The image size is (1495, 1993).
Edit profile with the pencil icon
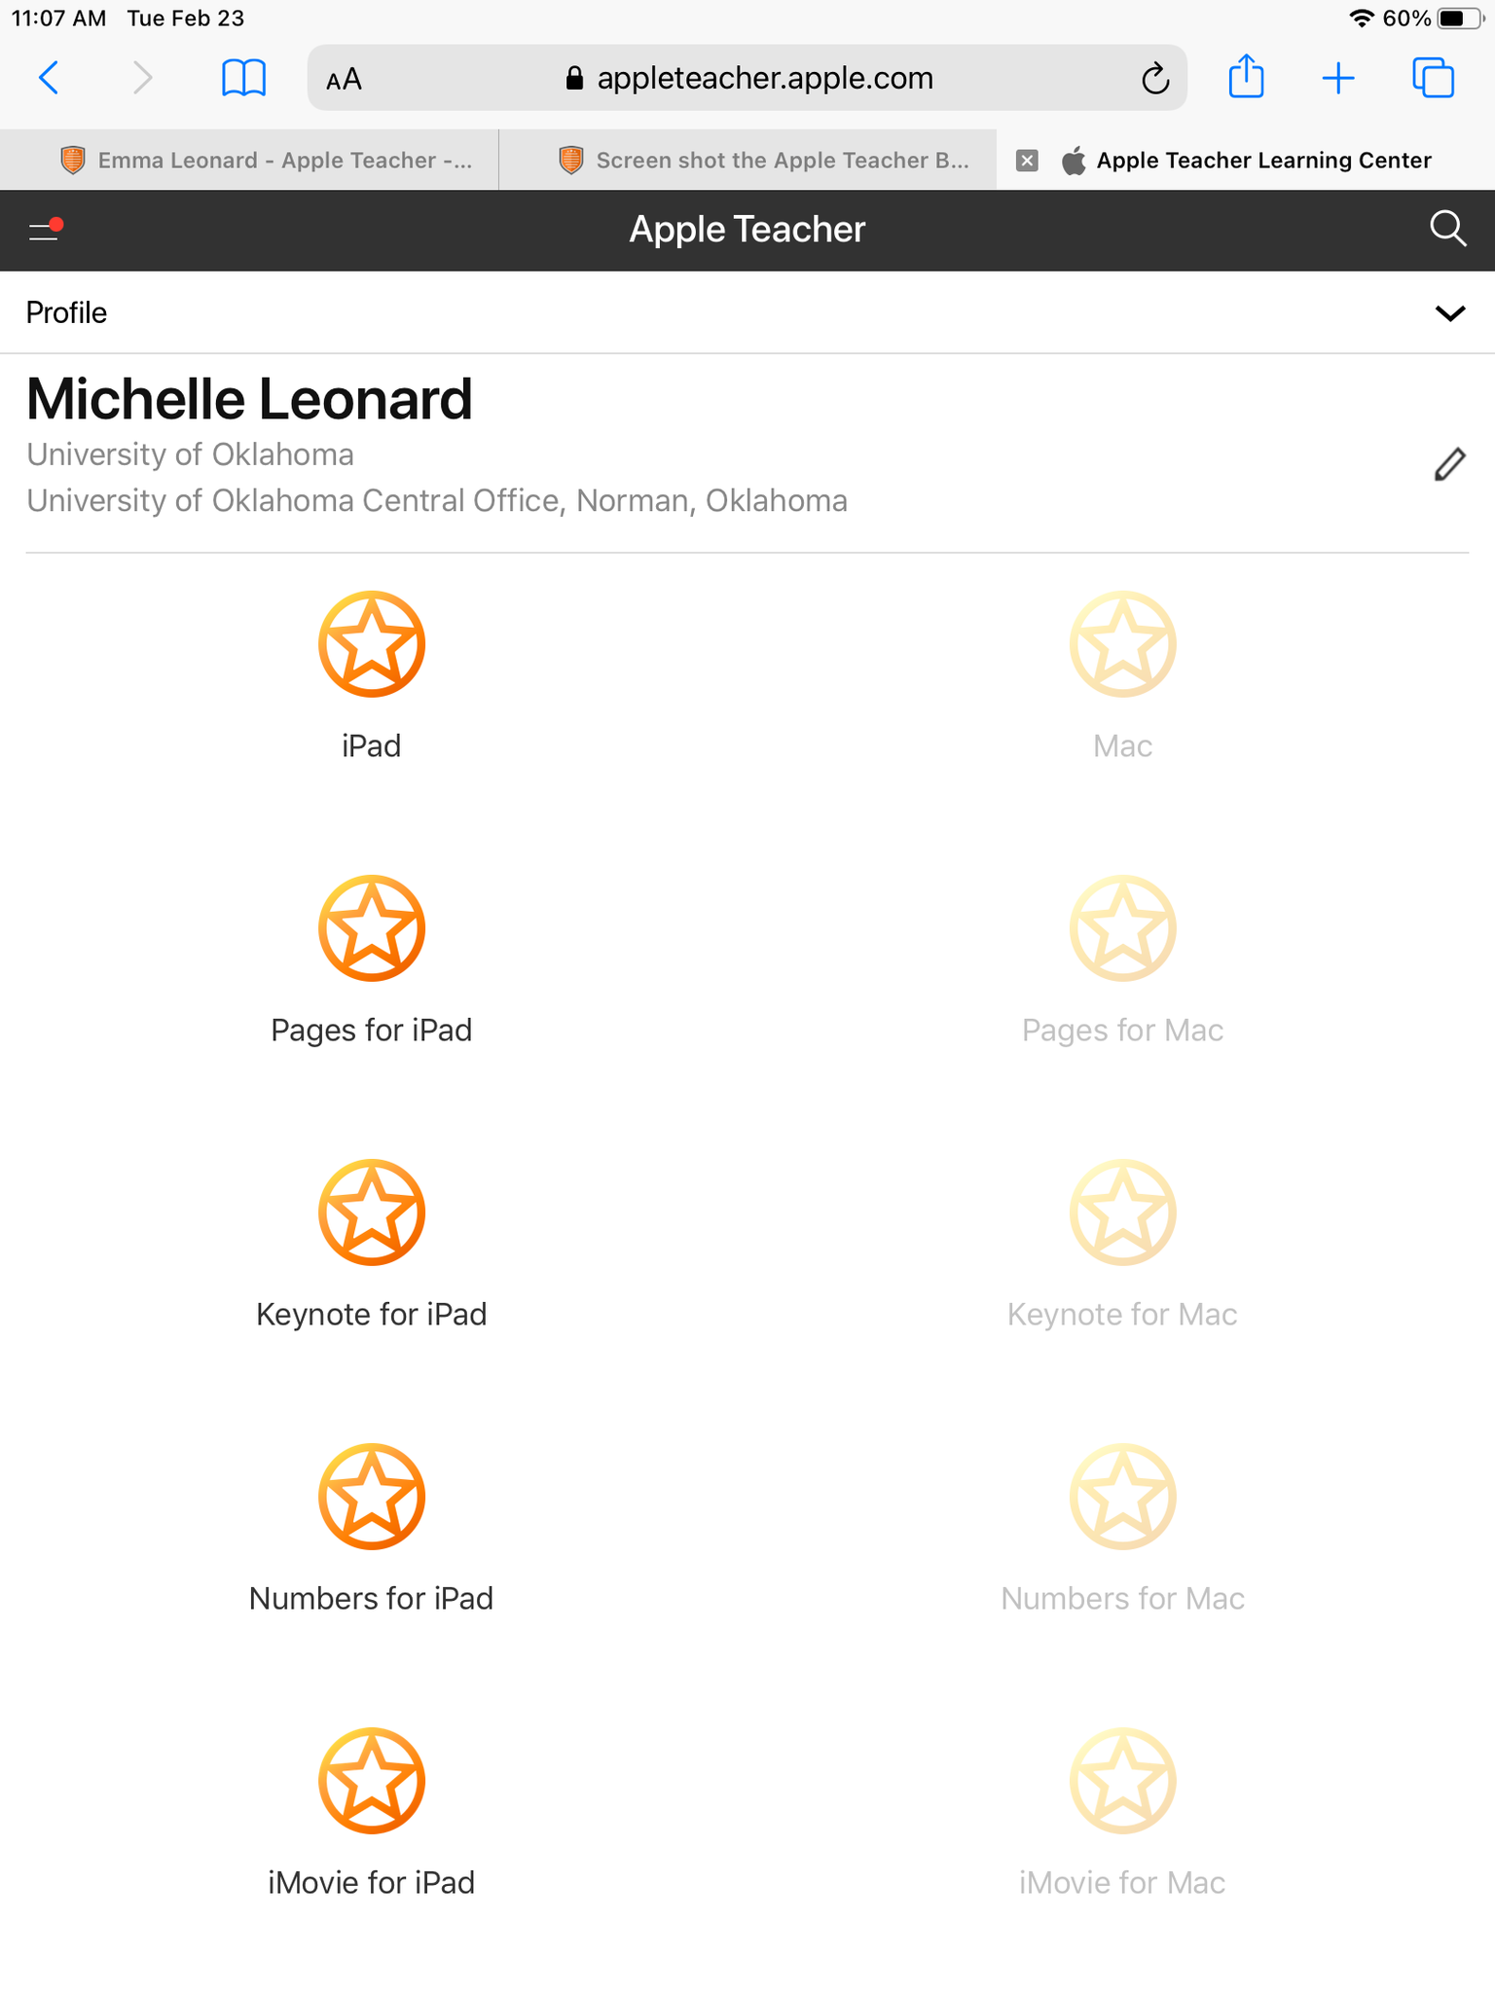(x=1449, y=465)
